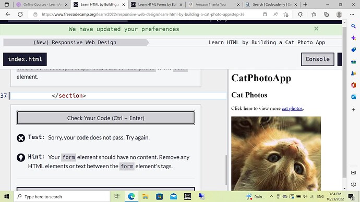Open the Edge sidebar search icon
Screen dimensions: 360x202
353,26
